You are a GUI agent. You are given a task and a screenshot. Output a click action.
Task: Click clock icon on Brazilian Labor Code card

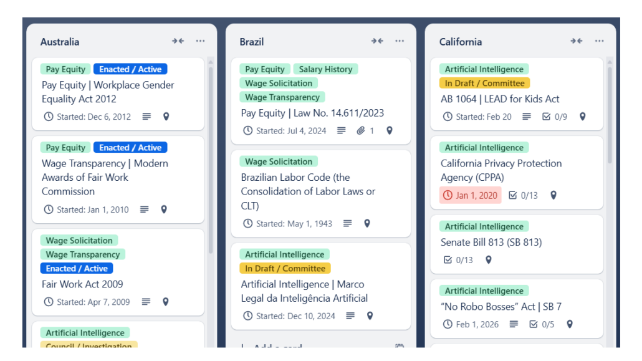tap(248, 223)
